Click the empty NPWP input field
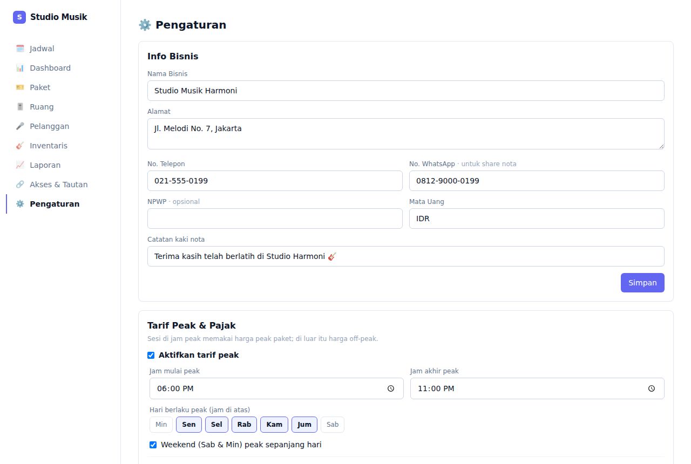Viewport: 691px width, 464px height. pyautogui.click(x=275, y=219)
